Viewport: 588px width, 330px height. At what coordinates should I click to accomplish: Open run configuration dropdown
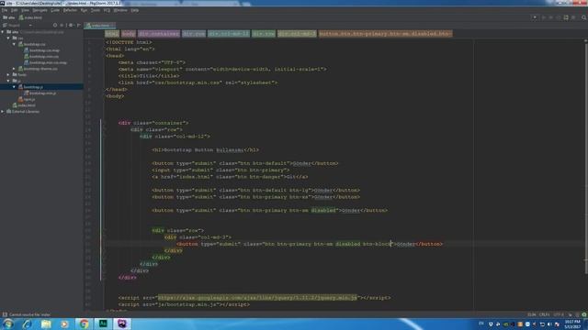pyautogui.click(x=535, y=17)
